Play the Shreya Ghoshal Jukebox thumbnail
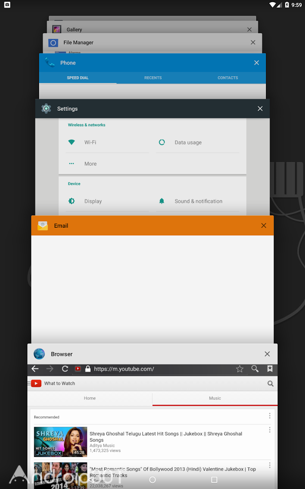Viewport: 305px width, 489px height. (x=60, y=442)
